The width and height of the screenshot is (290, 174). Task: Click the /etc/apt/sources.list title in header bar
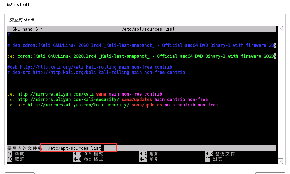tap(148, 29)
